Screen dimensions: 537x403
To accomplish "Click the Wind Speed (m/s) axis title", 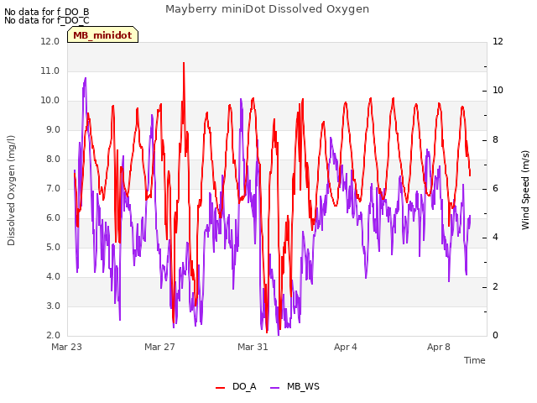I will [525, 191].
